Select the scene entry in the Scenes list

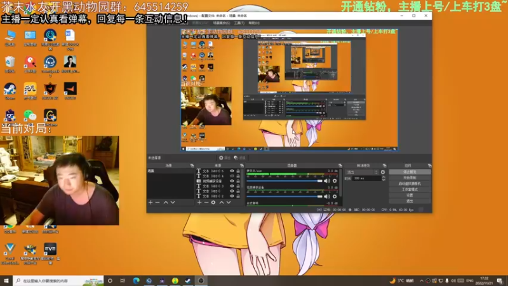pos(170,171)
